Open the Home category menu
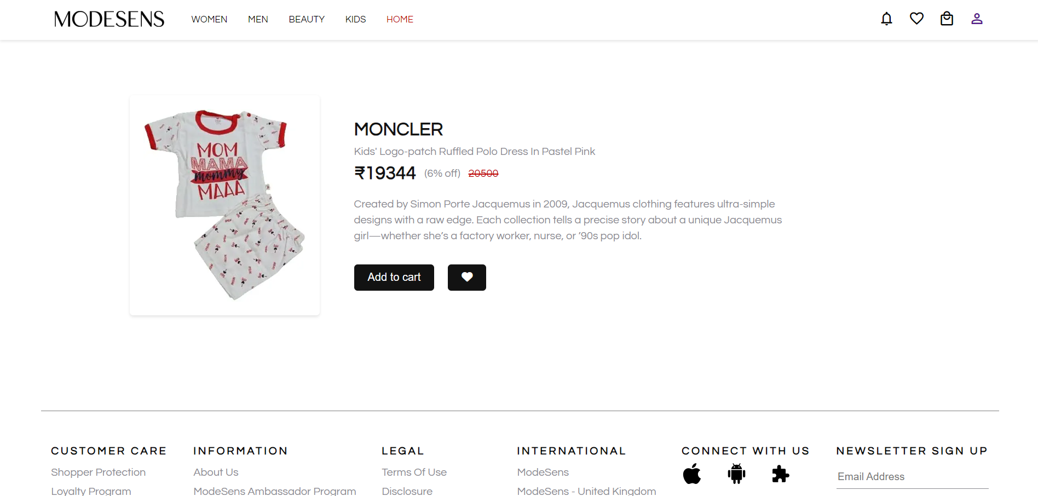This screenshot has height=496, width=1038. tap(400, 19)
